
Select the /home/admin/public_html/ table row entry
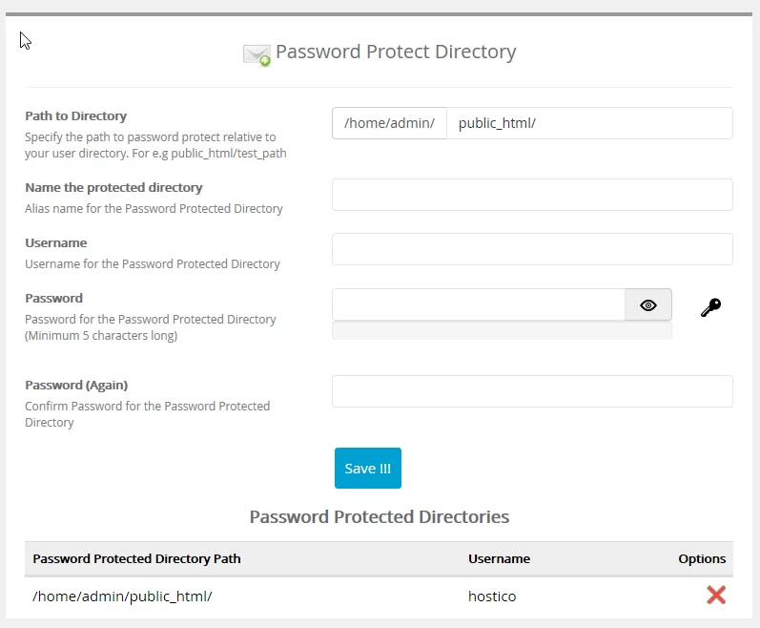coord(122,597)
